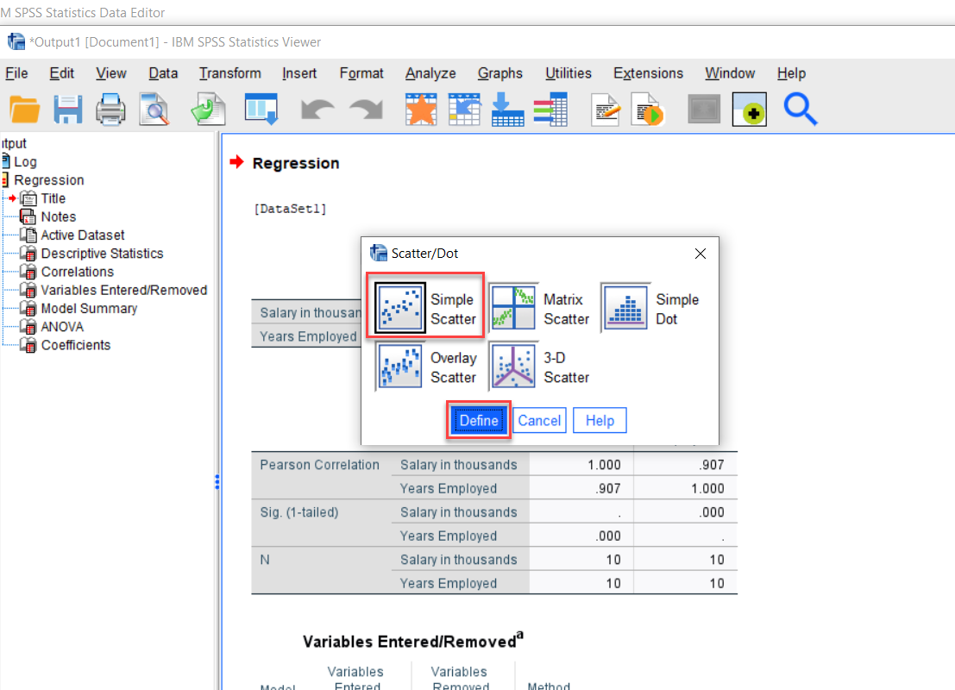Select the Overlay Scatter chart icon
The image size is (955, 690).
point(399,367)
